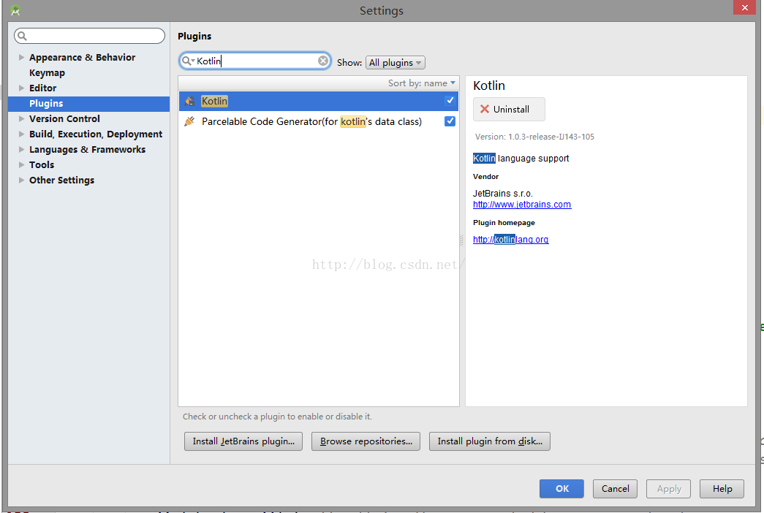Close the Settings window

pyautogui.click(x=744, y=7)
